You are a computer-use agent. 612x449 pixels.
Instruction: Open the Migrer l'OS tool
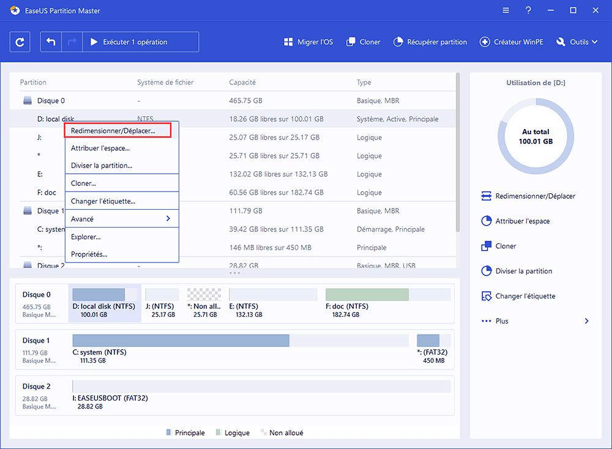tap(308, 42)
